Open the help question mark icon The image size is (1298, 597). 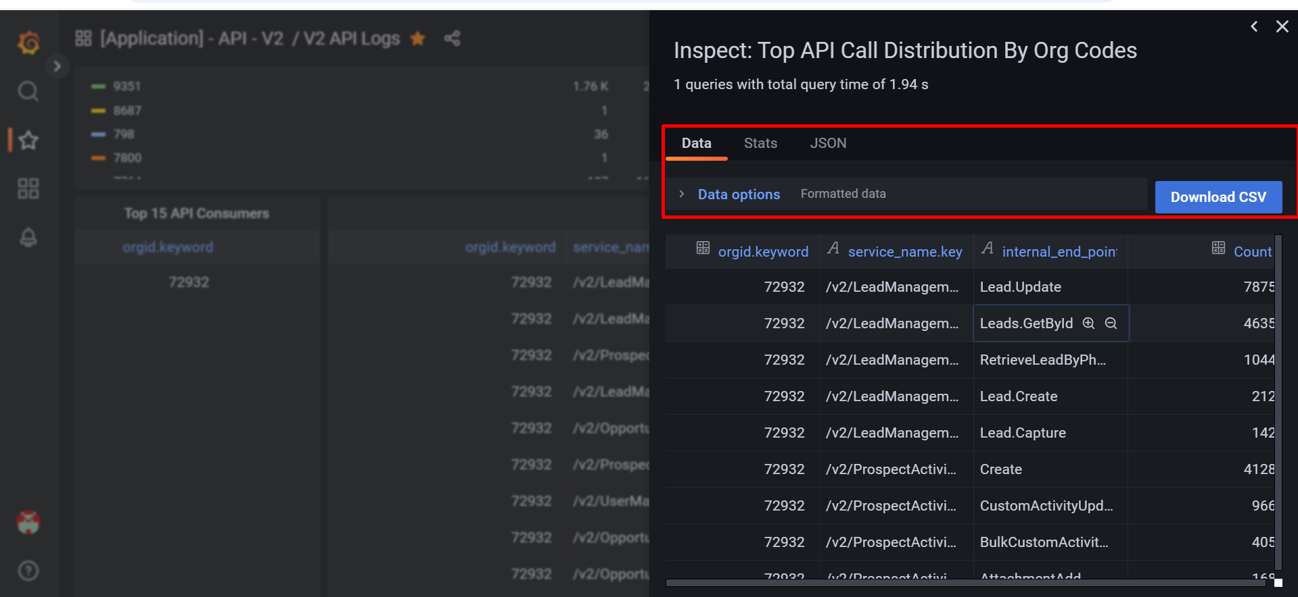(28, 571)
